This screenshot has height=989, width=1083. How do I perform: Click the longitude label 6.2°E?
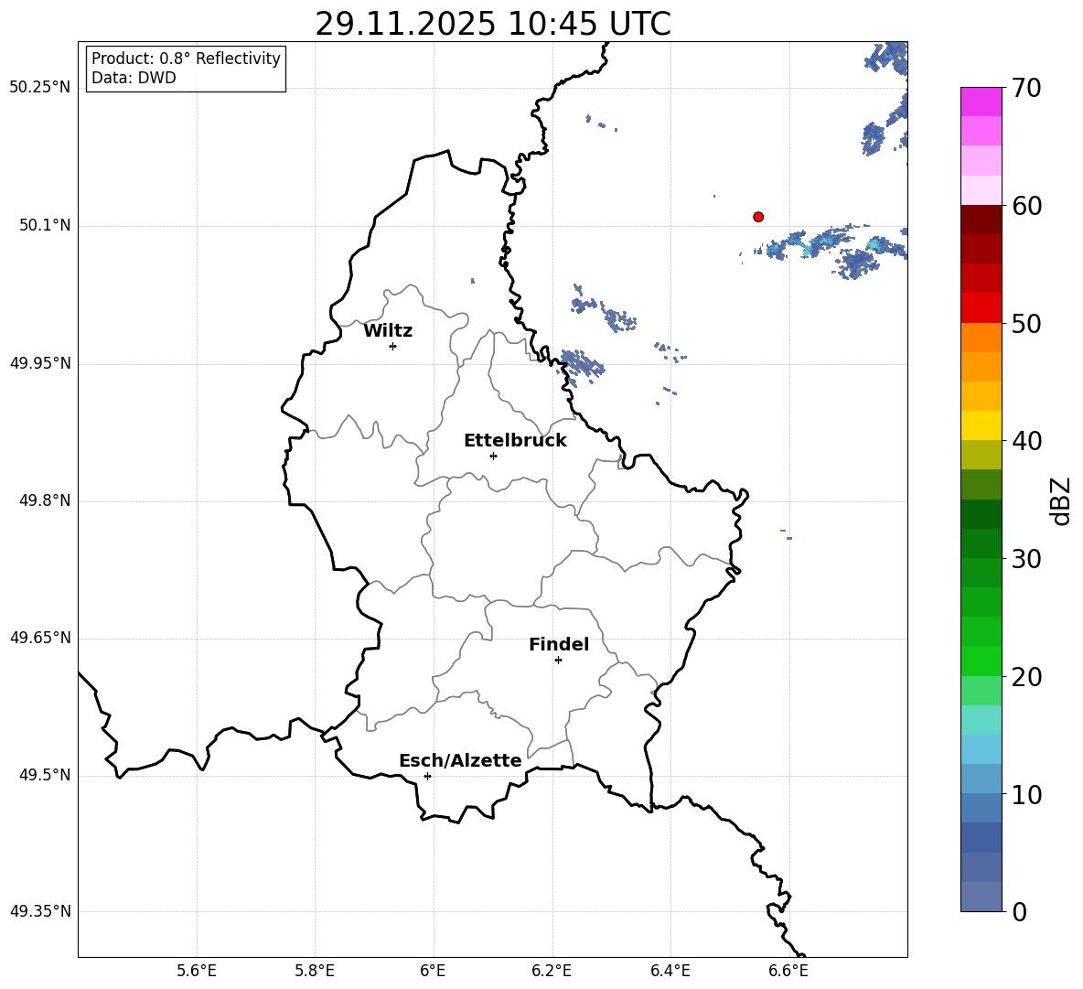(x=552, y=971)
